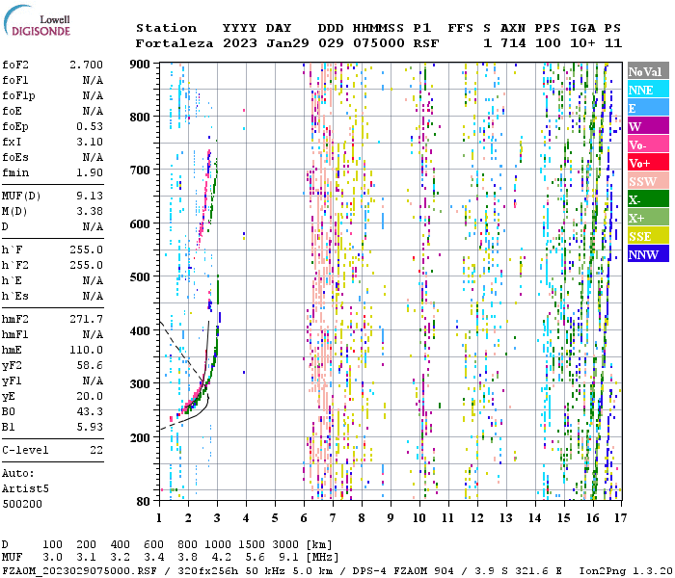Click the year 2023 in header
675x578 pixels.
[x=240, y=44]
